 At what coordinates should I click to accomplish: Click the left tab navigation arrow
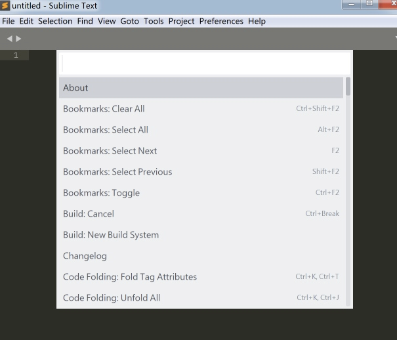[x=10, y=39]
